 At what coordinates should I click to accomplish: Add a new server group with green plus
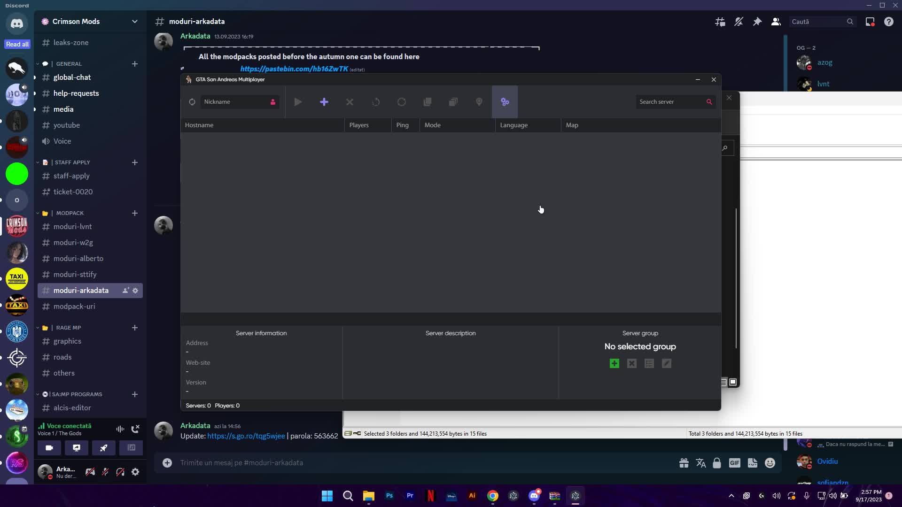click(614, 363)
